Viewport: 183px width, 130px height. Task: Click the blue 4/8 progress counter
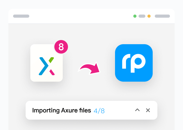99,111
